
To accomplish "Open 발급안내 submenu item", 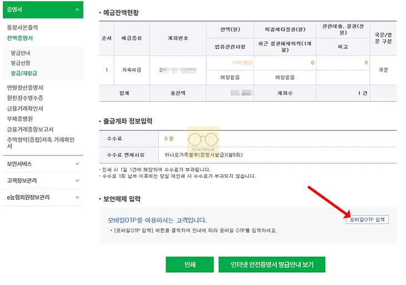I will click(x=21, y=53).
